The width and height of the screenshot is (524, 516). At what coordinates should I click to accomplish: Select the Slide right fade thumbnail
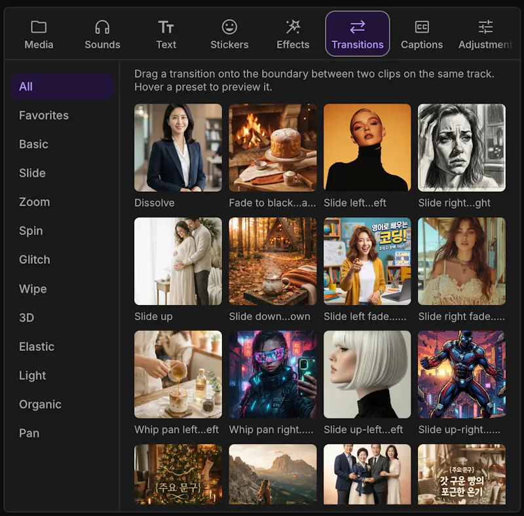click(x=462, y=261)
